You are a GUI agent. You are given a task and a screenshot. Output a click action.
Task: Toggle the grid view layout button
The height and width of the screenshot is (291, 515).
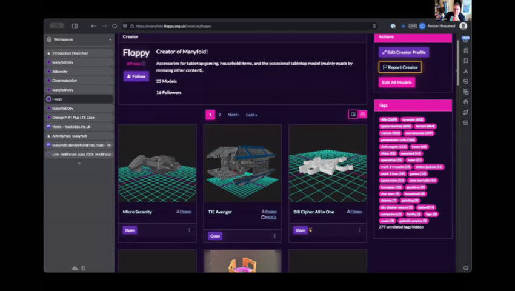353,115
